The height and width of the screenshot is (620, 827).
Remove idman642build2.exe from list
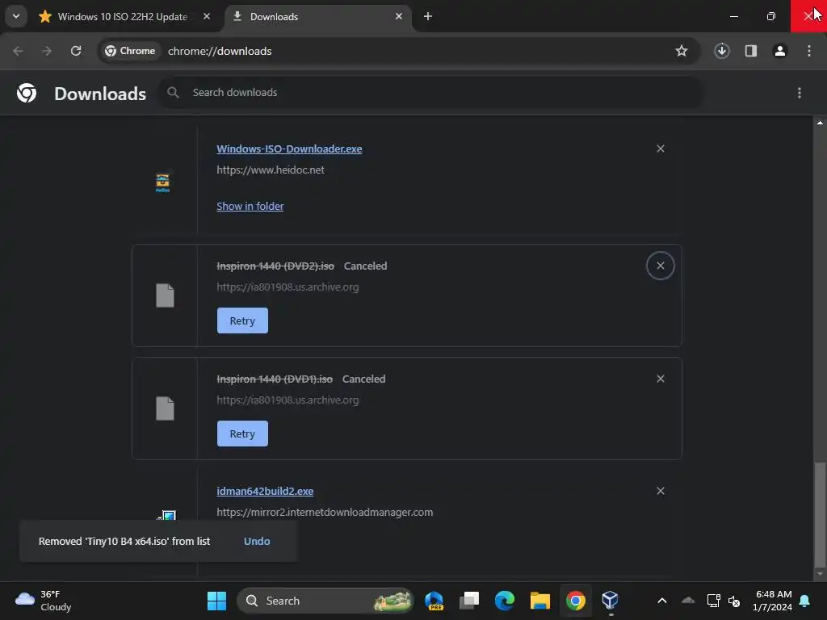[x=661, y=491]
